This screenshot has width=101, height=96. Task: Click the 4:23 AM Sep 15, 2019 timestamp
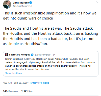15,83
